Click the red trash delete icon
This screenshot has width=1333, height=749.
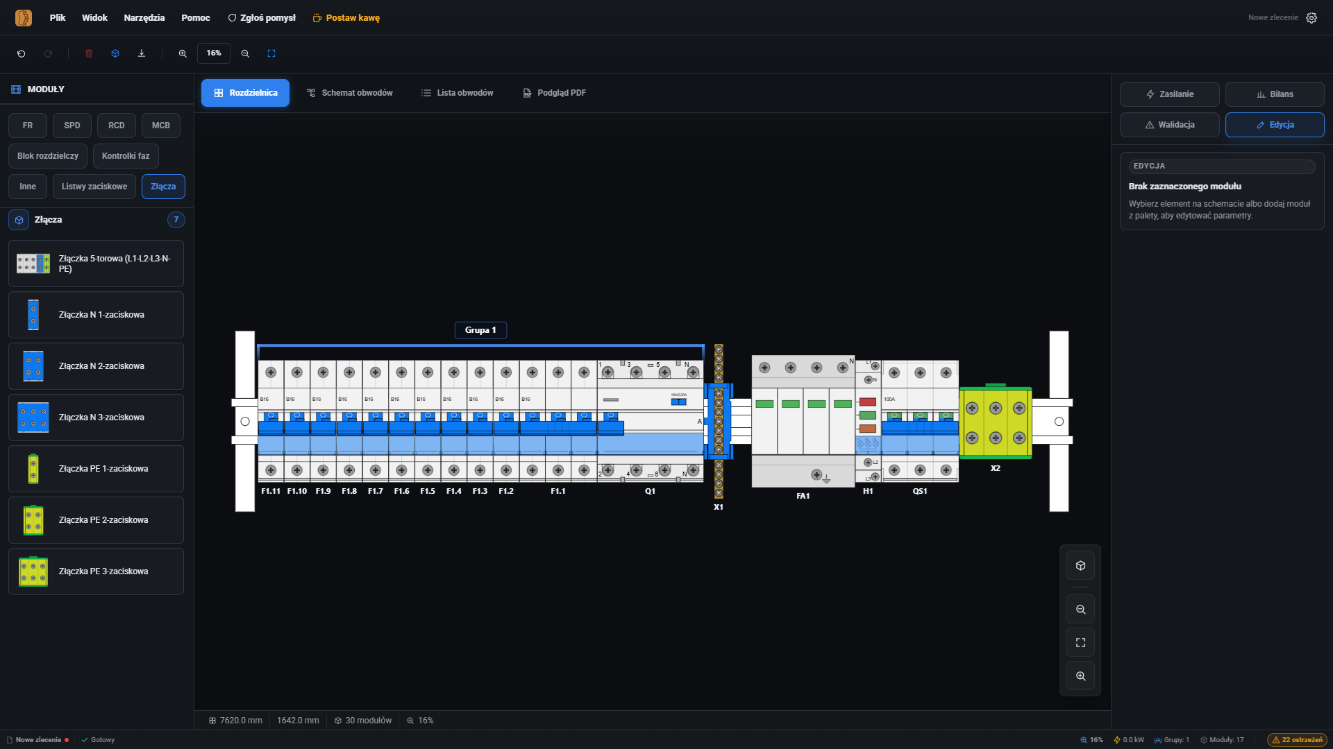pyautogui.click(x=89, y=53)
